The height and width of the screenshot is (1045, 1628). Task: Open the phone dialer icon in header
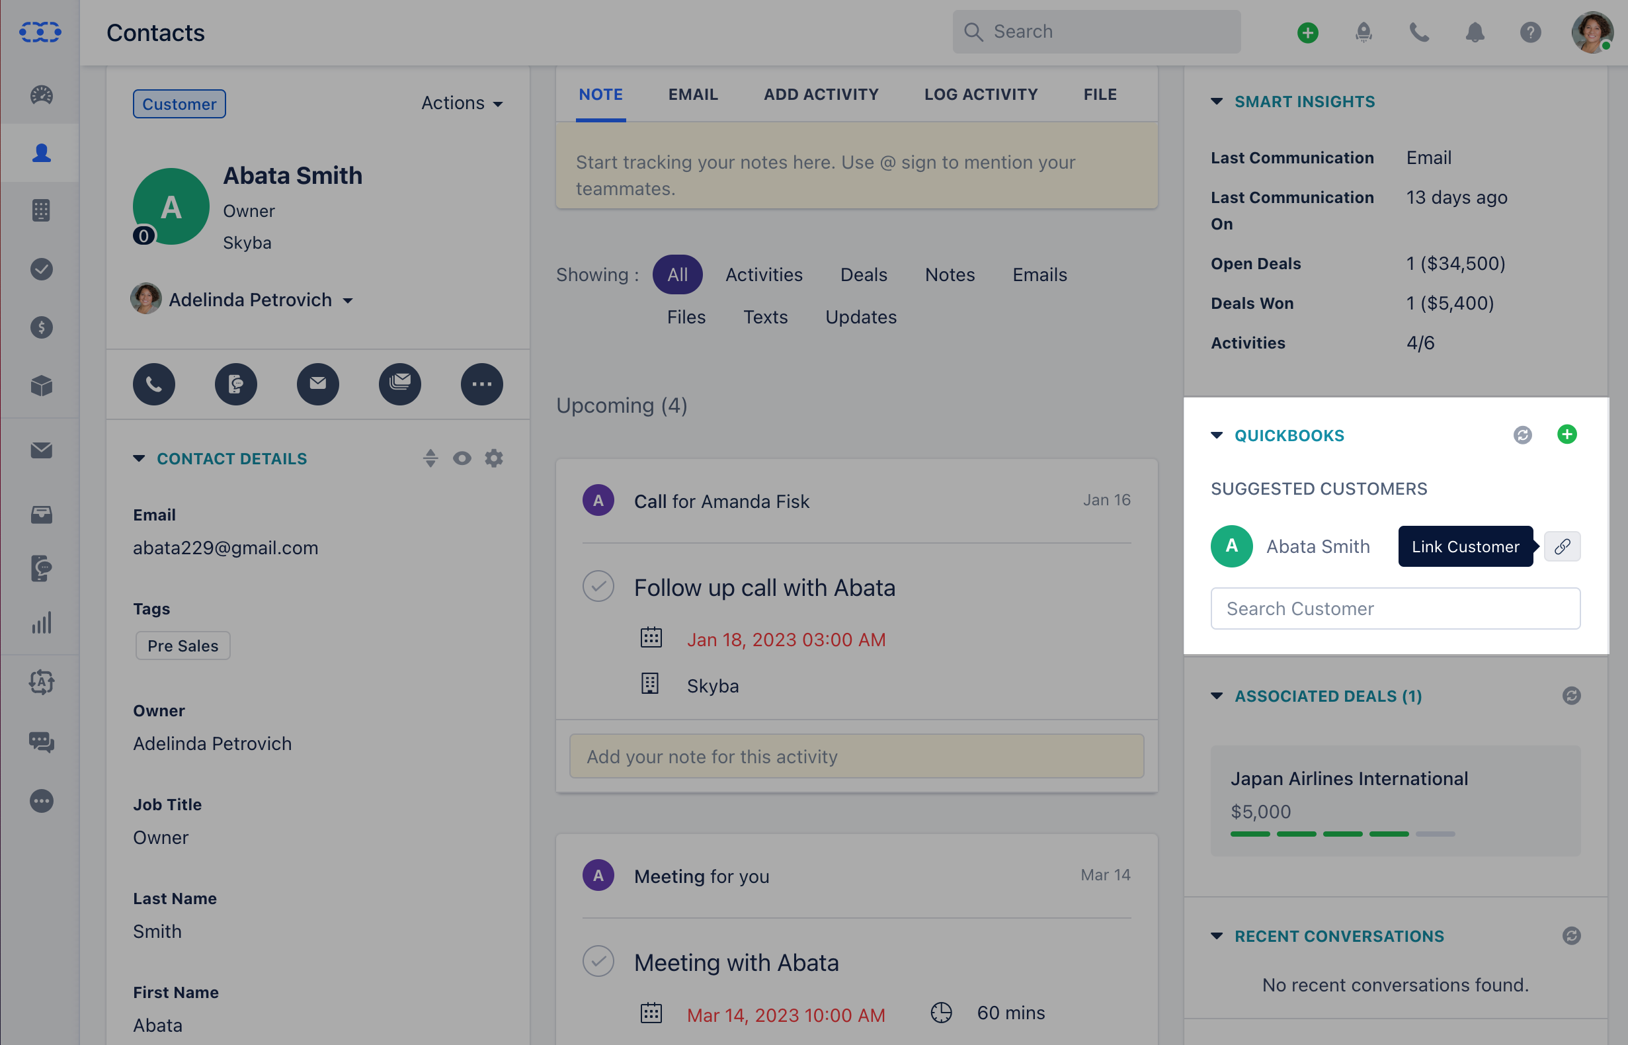click(x=1419, y=32)
